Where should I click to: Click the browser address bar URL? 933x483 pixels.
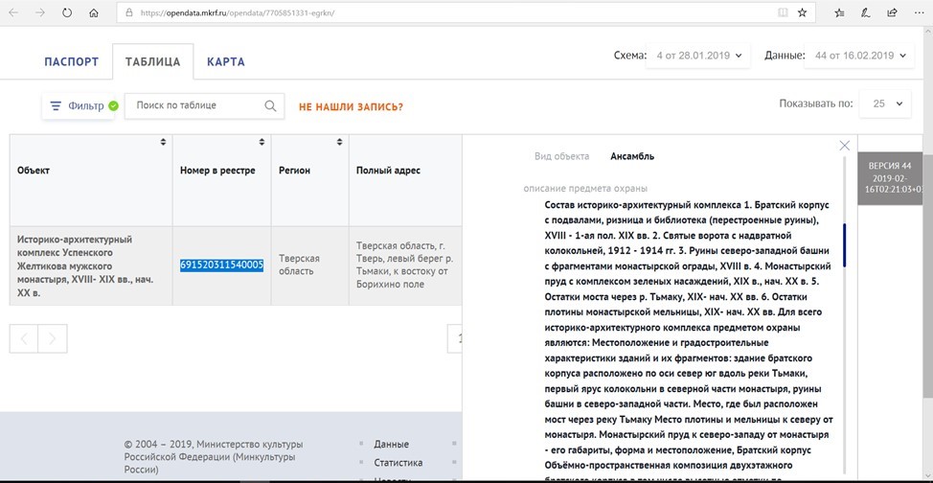point(238,12)
